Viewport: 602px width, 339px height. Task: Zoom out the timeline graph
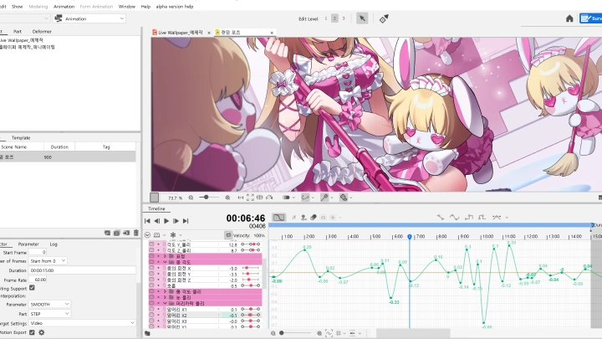click(273, 333)
